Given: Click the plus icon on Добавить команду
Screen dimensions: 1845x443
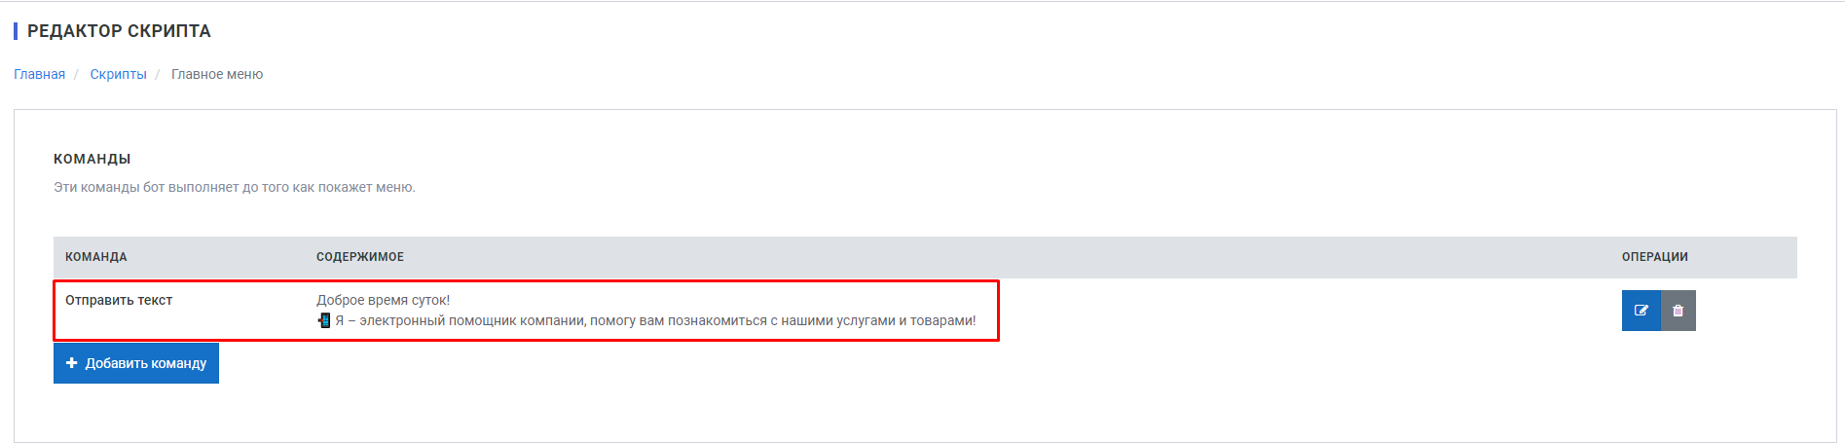Looking at the screenshot, I should pyautogui.click(x=71, y=363).
